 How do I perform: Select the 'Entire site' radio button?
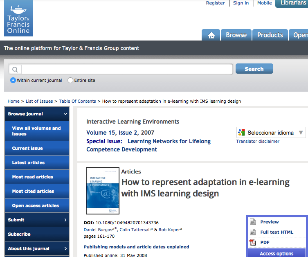tap(70, 80)
